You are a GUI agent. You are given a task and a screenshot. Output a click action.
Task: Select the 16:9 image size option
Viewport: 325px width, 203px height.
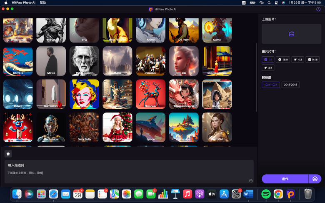[x=283, y=60]
